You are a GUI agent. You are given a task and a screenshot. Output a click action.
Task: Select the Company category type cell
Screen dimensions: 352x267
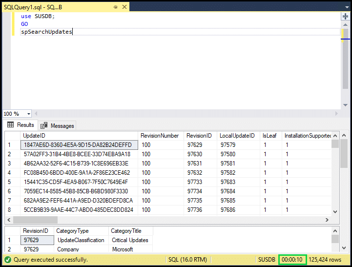(81, 249)
